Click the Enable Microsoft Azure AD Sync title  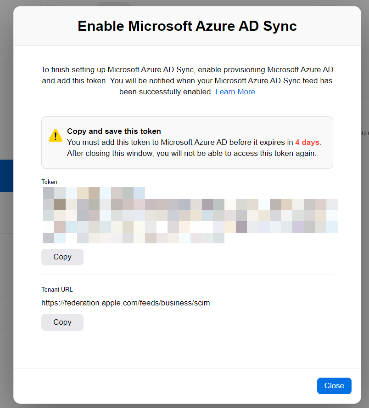point(187,26)
